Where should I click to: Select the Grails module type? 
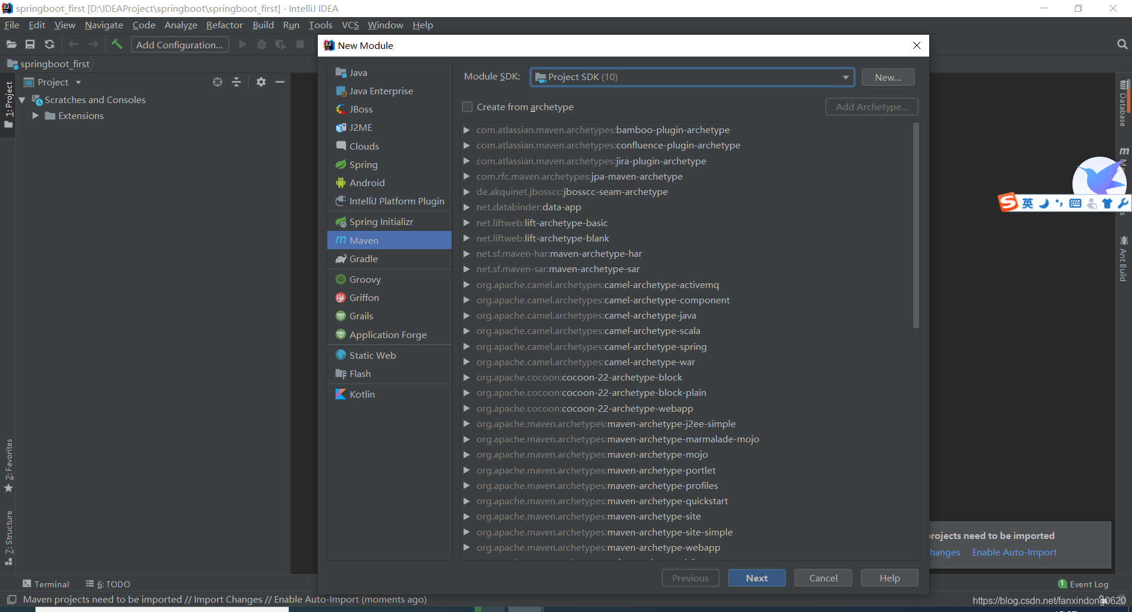pos(389,316)
